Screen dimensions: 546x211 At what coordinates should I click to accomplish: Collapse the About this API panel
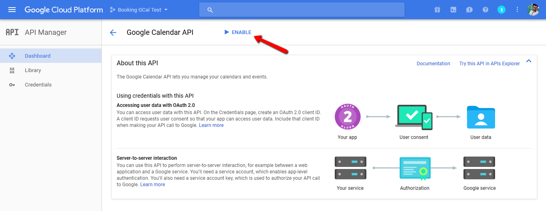click(528, 61)
